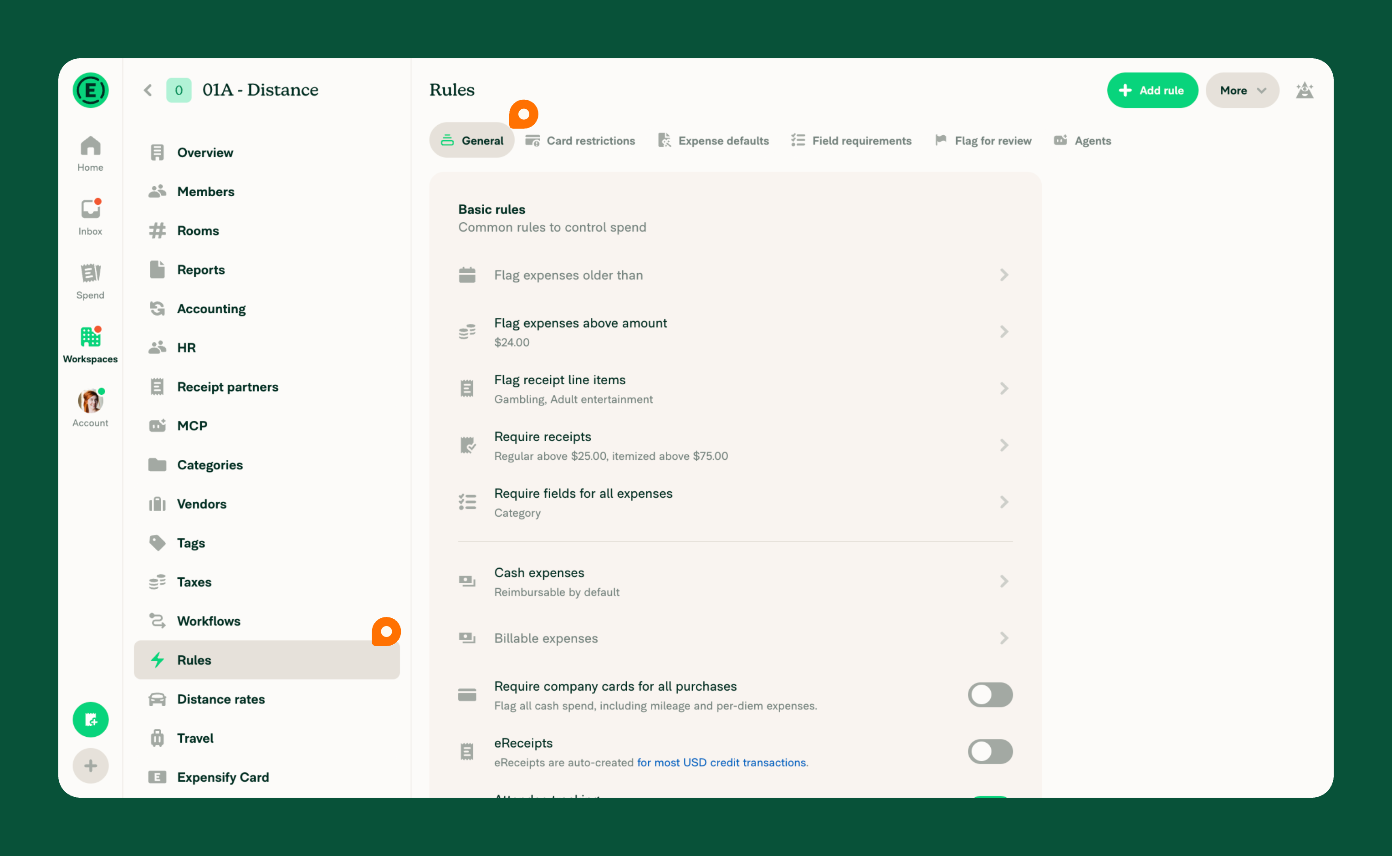Click the eReceipts receipt icon
The height and width of the screenshot is (856, 1392).
[467, 752]
